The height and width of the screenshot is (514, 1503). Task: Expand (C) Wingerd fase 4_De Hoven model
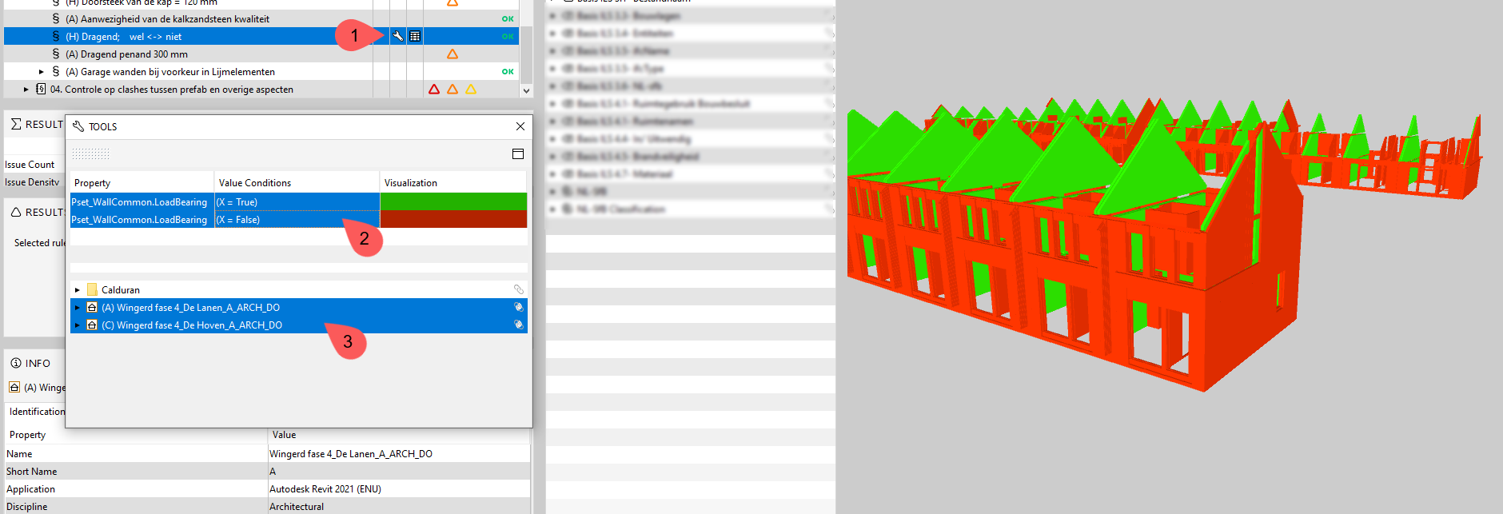(78, 325)
